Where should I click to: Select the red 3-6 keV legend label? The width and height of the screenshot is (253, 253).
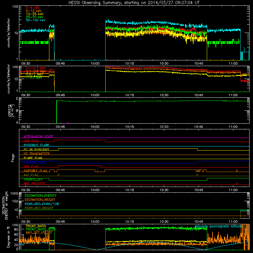tap(33, 8)
